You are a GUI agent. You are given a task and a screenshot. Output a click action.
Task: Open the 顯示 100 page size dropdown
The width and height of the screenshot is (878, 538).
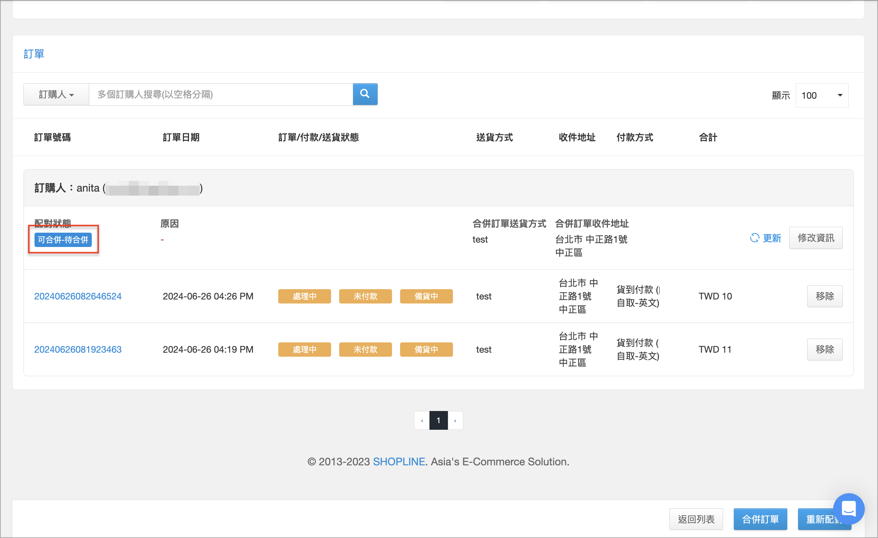(822, 95)
